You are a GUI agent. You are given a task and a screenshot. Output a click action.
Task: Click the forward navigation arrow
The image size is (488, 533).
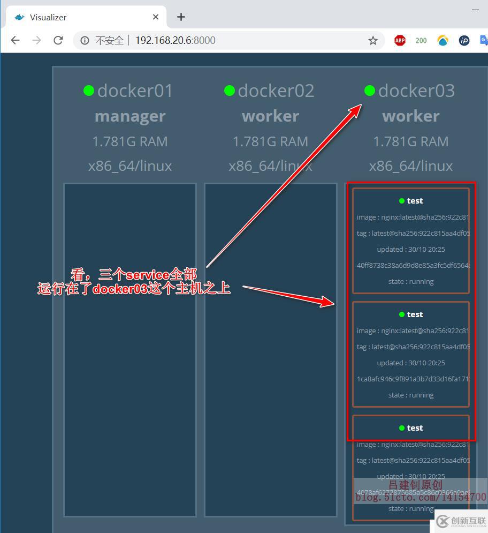(x=36, y=40)
